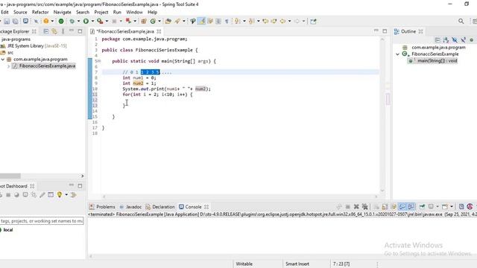Close the Outline view tab
The image size is (477, 268).
[420, 31]
